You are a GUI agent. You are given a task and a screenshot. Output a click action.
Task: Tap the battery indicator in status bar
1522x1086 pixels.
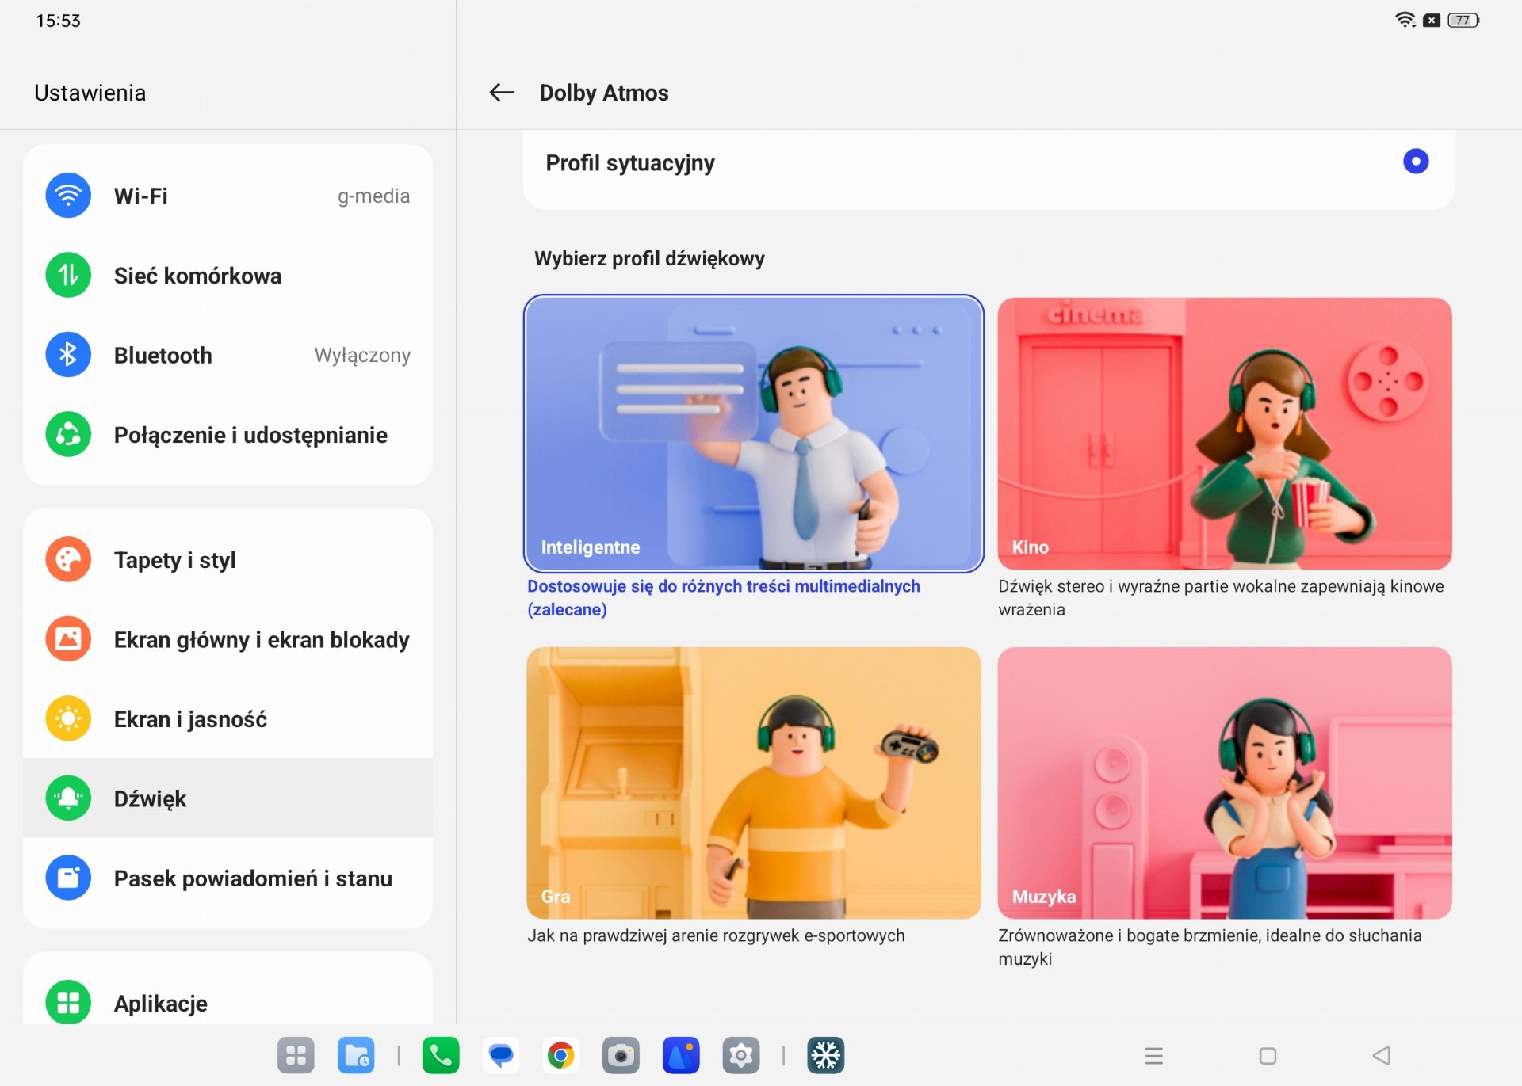coord(1463,20)
